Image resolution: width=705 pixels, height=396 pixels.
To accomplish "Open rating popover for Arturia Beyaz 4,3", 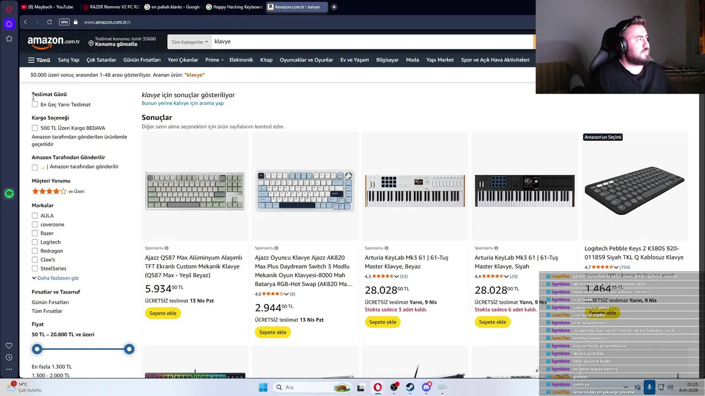I will pos(386,276).
